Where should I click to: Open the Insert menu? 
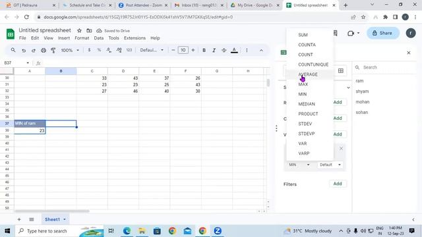[64, 38]
